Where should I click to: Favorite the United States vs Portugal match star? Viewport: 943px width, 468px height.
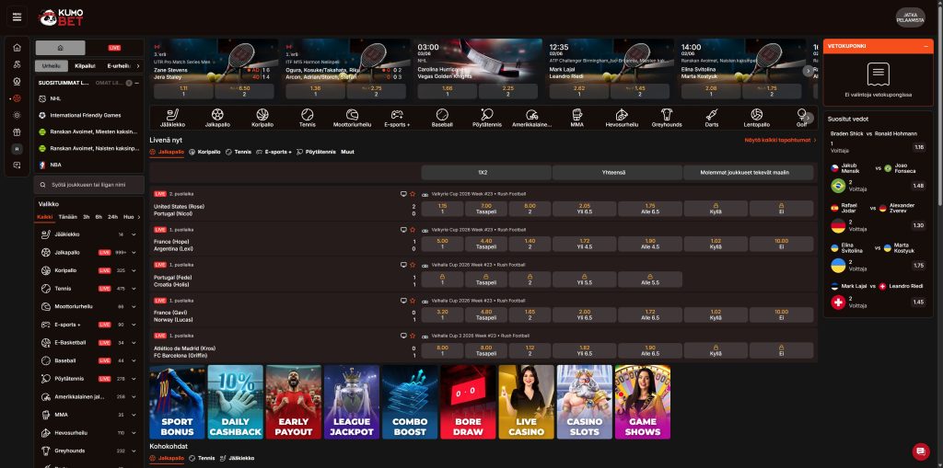413,194
